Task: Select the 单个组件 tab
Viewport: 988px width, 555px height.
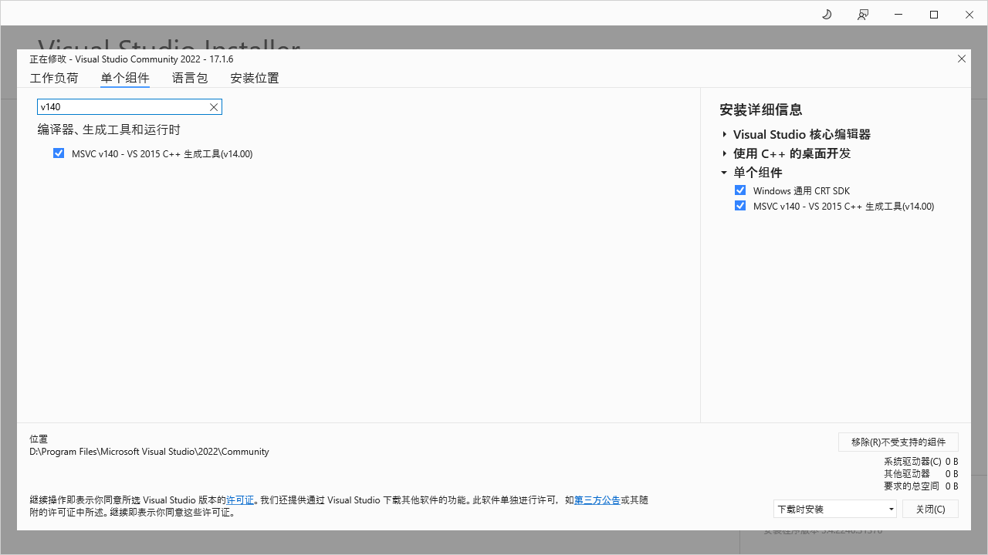Action: [x=125, y=78]
